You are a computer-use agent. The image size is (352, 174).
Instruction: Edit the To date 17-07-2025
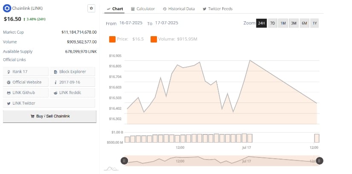click(166, 23)
